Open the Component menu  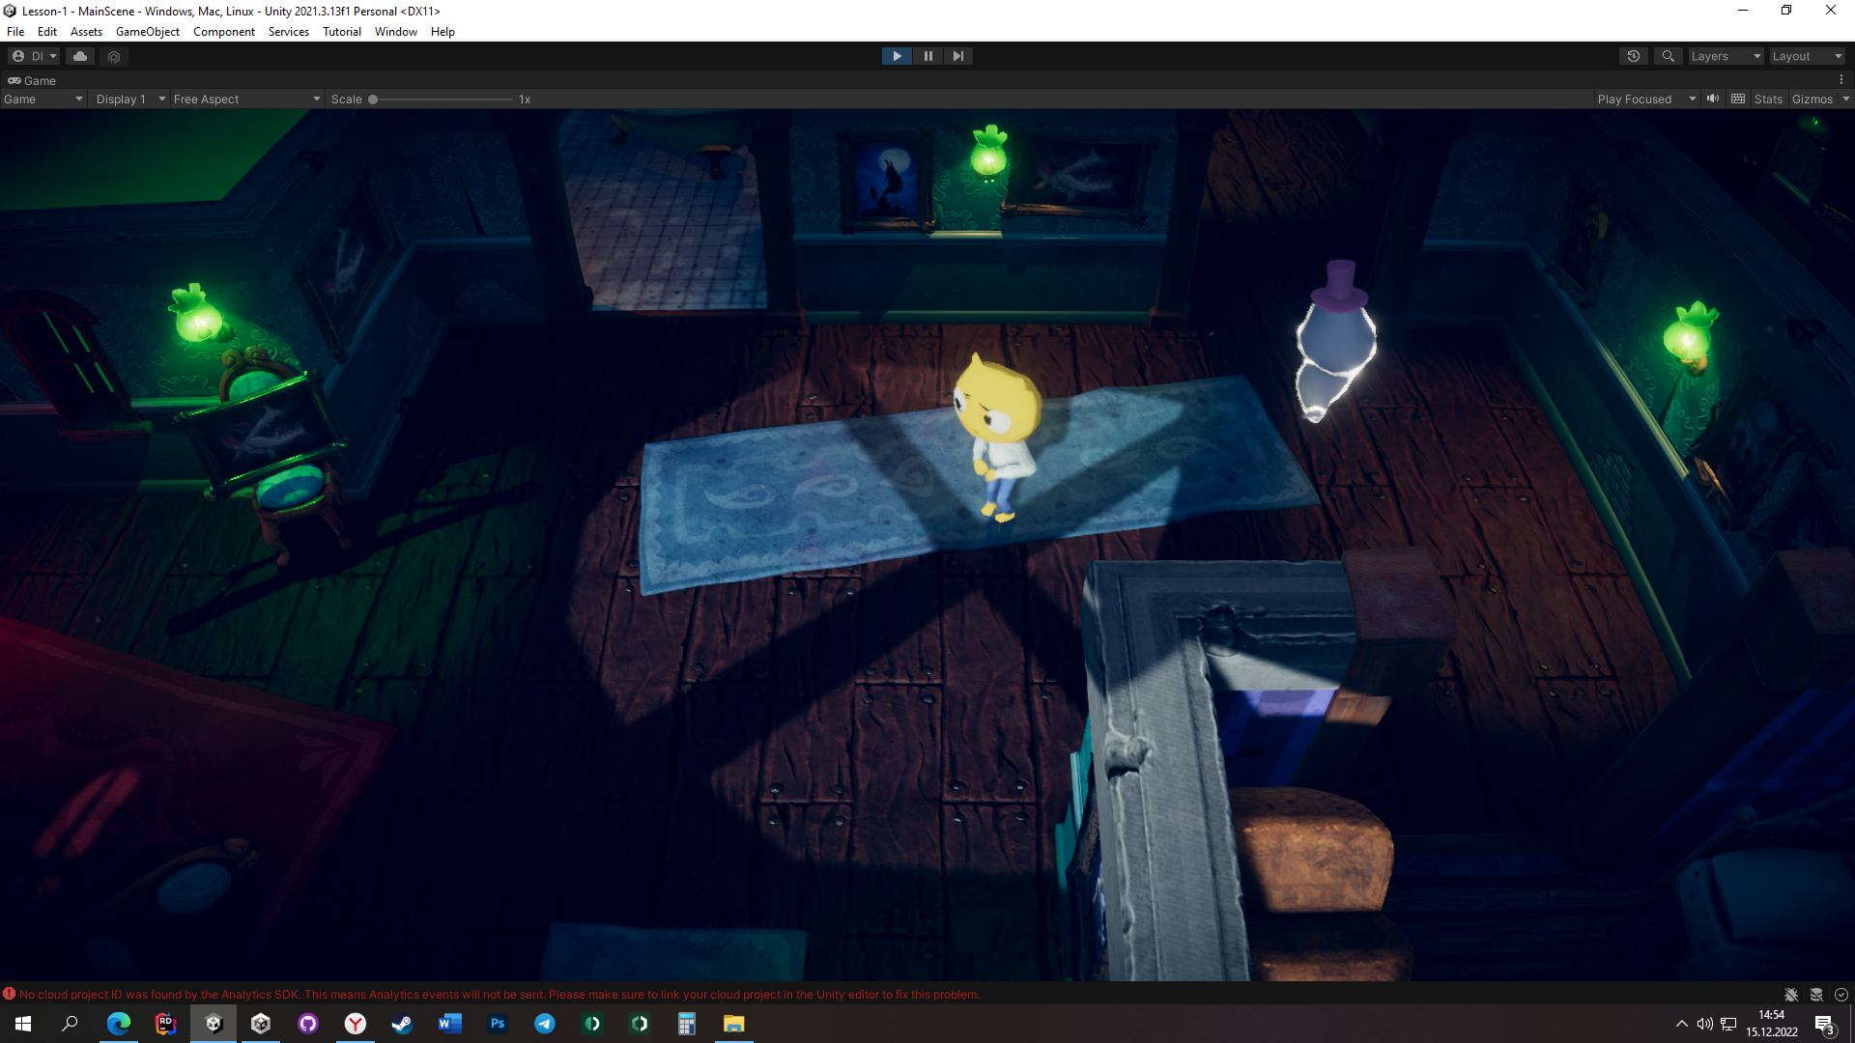(x=224, y=31)
